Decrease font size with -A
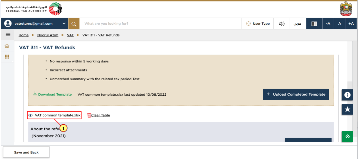This screenshot has width=358, height=159. click(328, 24)
